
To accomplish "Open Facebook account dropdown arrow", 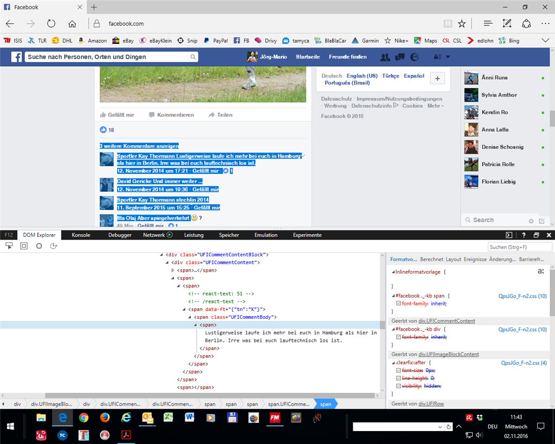I will click(448, 57).
